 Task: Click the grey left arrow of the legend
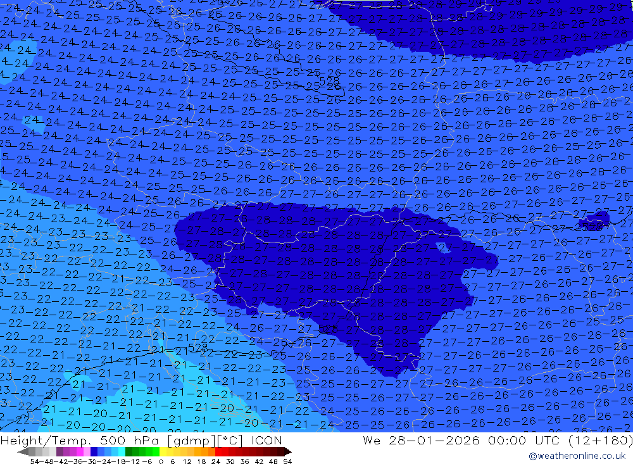tap(23, 452)
